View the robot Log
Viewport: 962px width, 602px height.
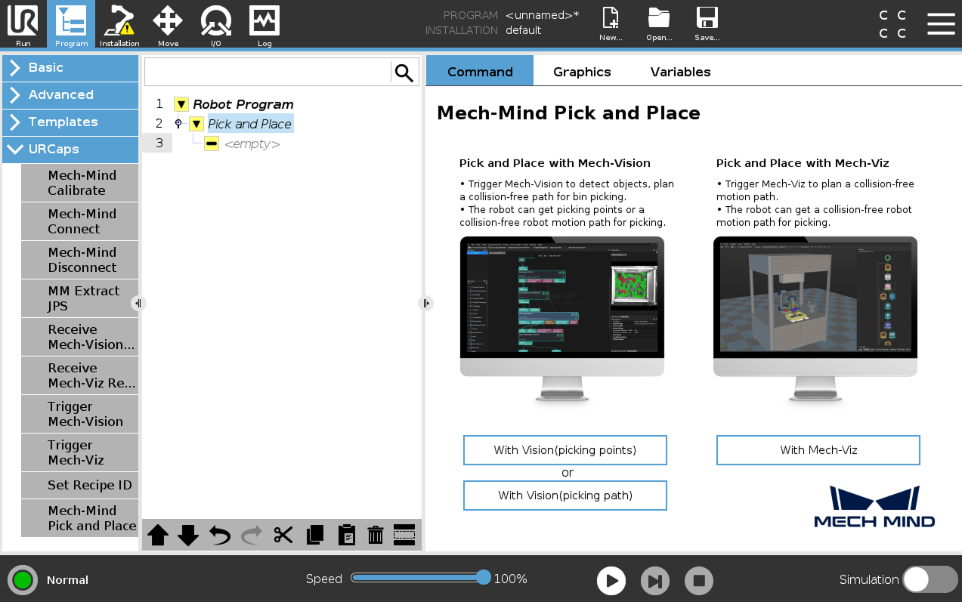click(264, 25)
